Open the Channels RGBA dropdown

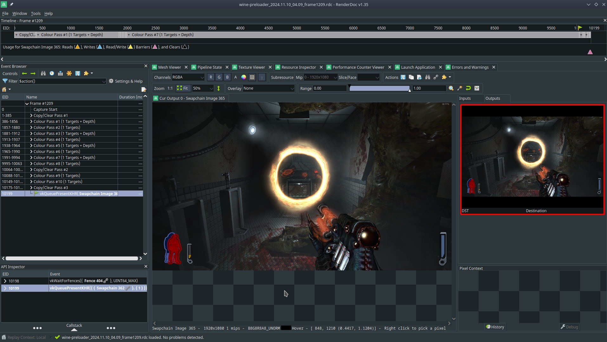pos(188,77)
